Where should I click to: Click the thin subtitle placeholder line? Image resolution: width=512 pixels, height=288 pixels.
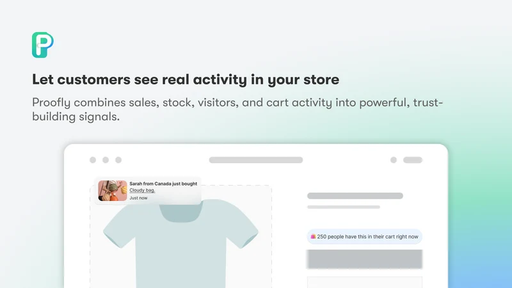[344, 207]
